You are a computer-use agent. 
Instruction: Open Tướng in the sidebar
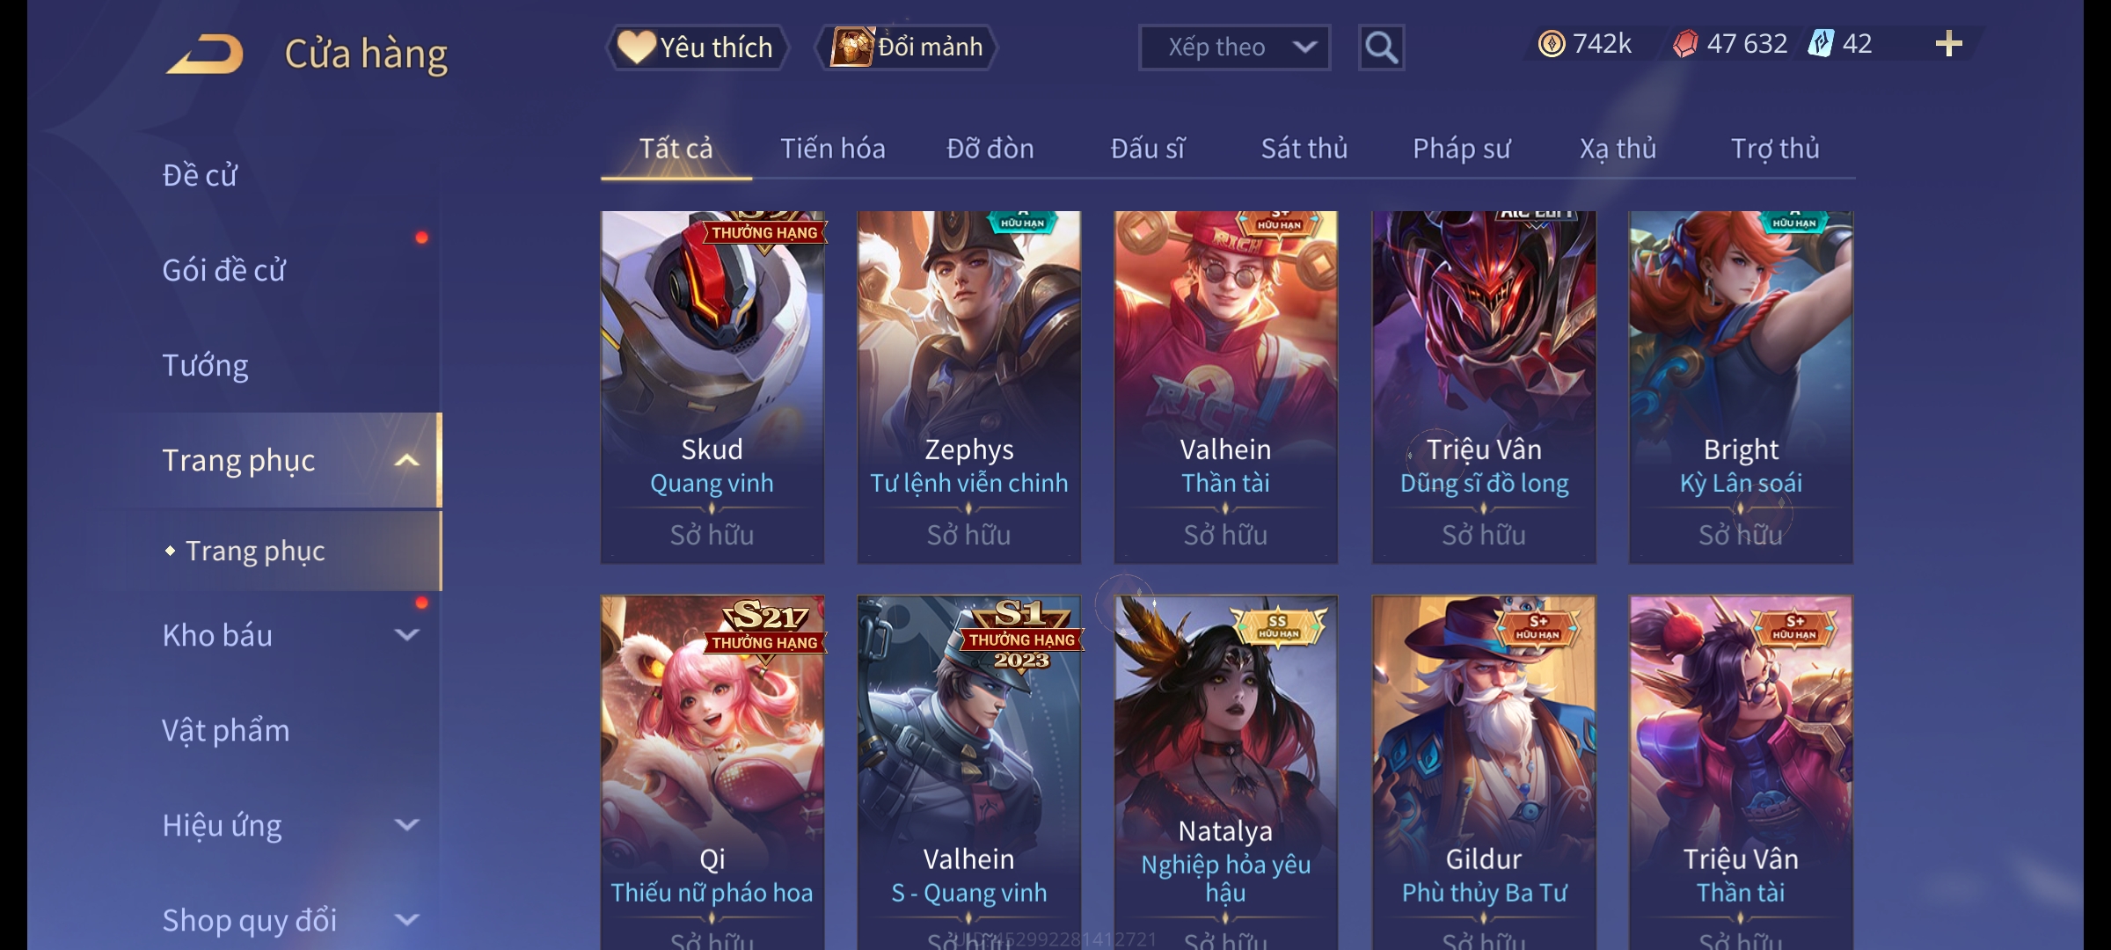click(x=205, y=365)
